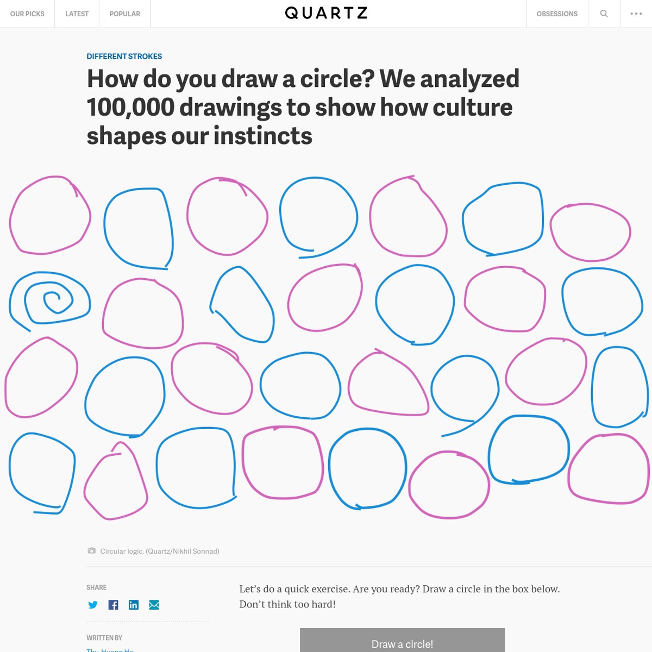
Task: Click the 'Let's do a quick exercise' paragraph
Action: coord(399,597)
